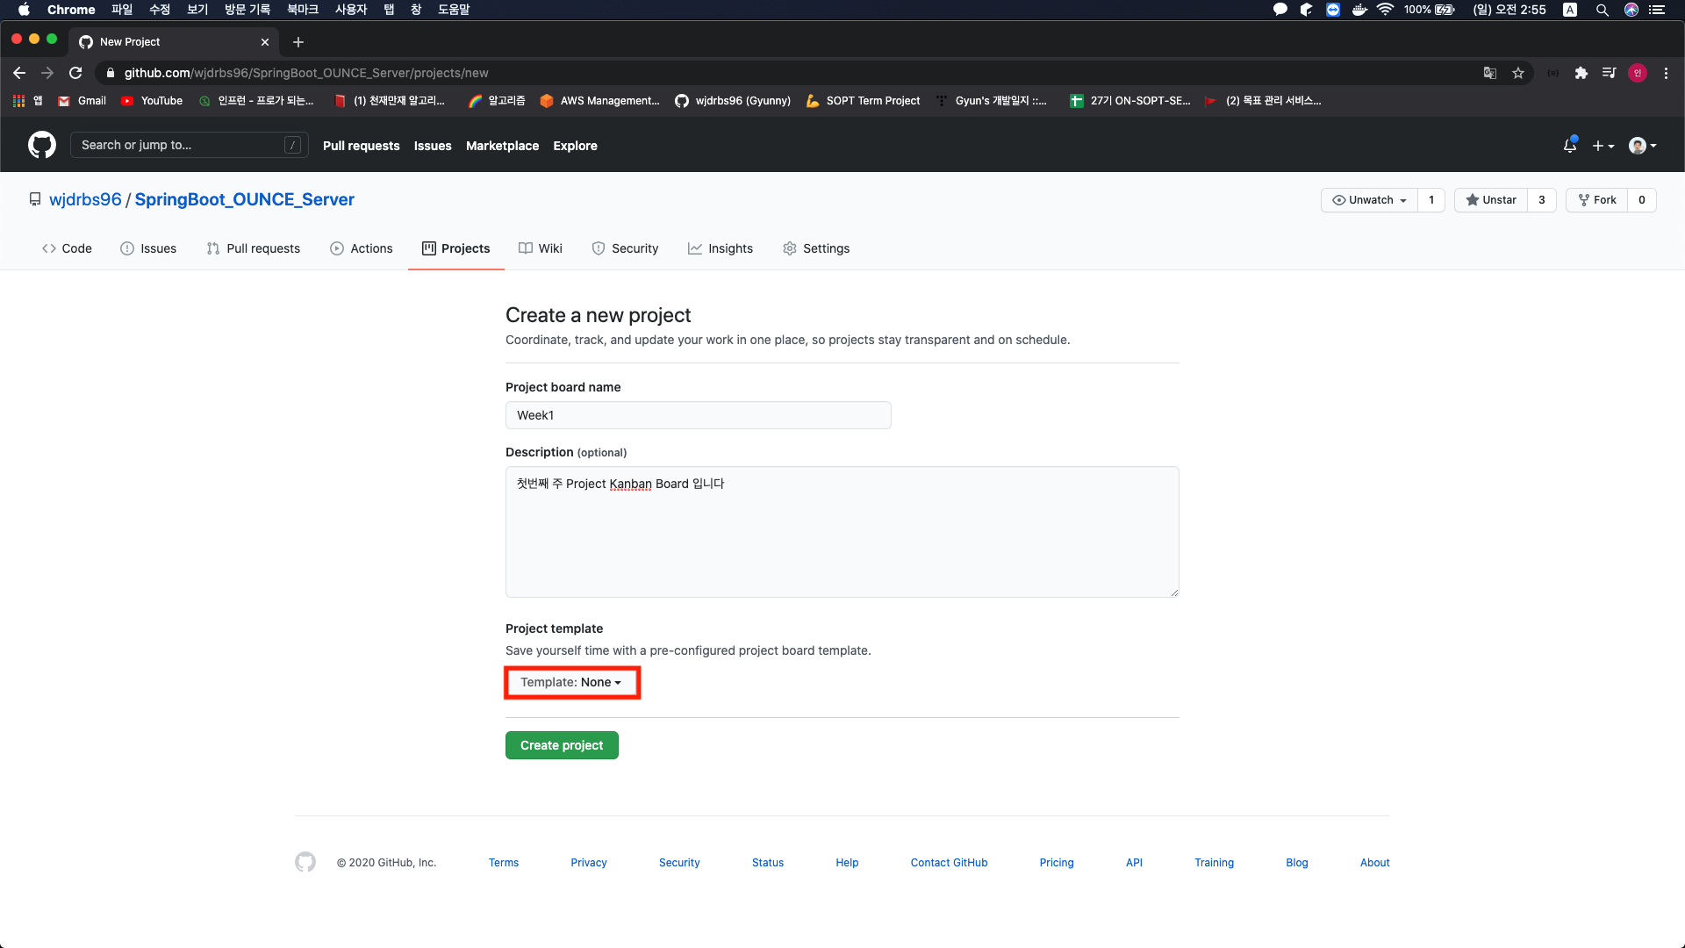Open the user avatar menu

1642,146
